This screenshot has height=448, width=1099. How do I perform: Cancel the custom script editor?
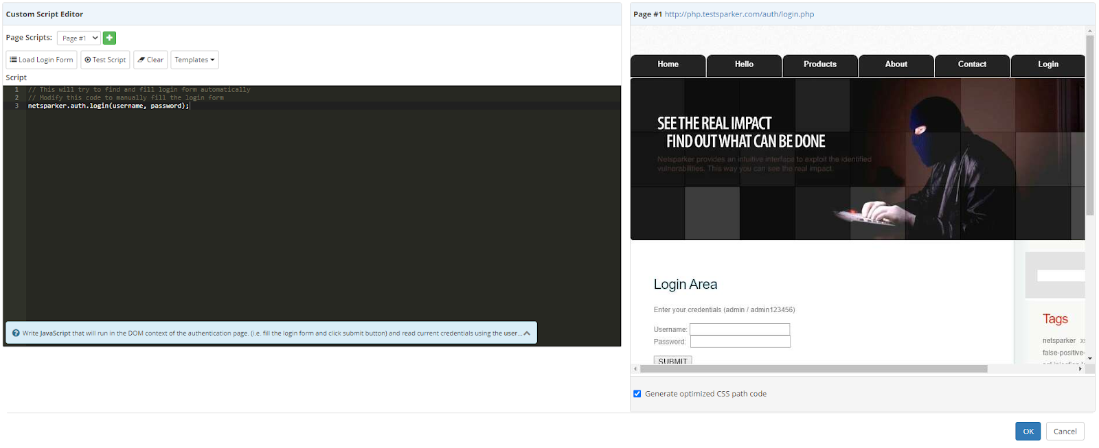coord(1065,431)
